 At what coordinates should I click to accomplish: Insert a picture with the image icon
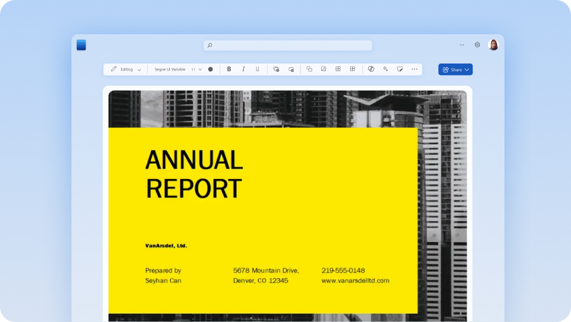(324, 69)
